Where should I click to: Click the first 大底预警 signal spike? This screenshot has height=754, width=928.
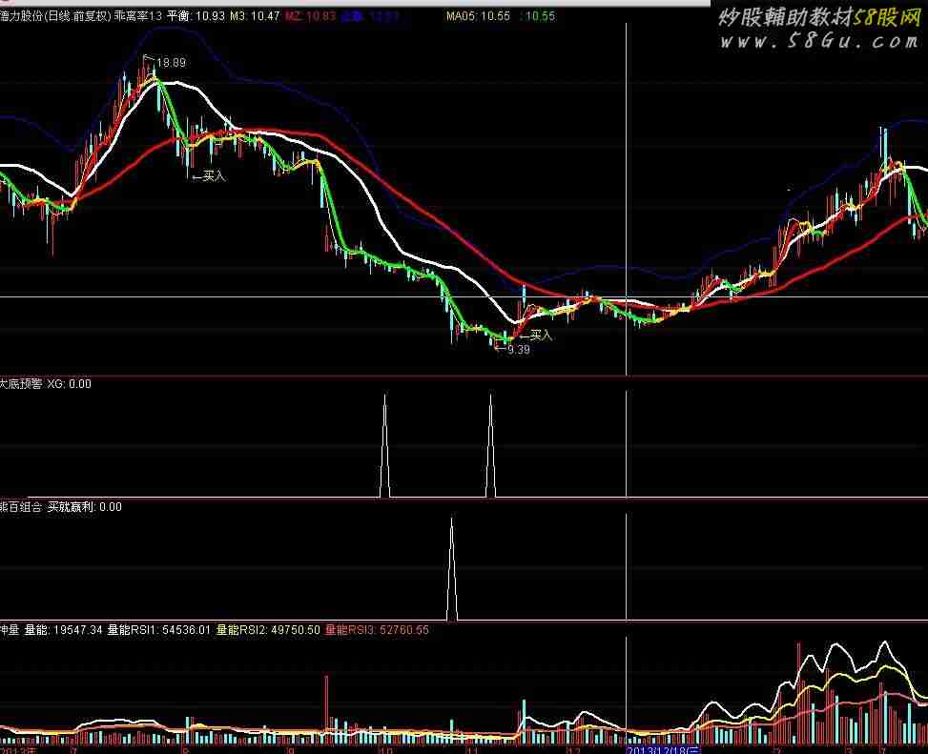pyautogui.click(x=384, y=446)
